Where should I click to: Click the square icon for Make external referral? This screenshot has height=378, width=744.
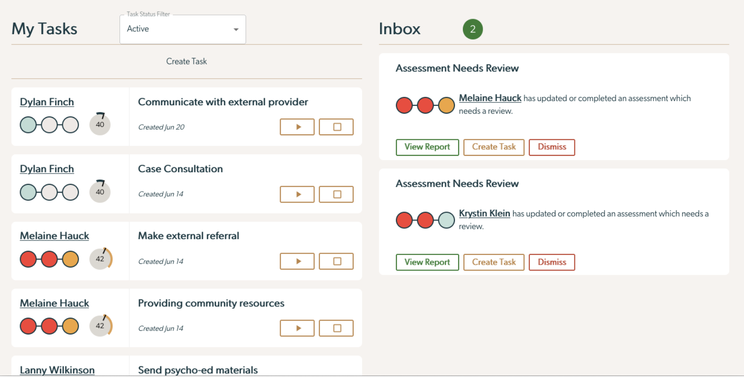pyautogui.click(x=336, y=261)
